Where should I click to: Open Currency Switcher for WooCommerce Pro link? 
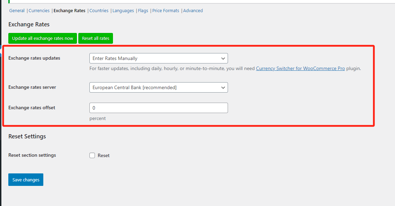[300, 69]
